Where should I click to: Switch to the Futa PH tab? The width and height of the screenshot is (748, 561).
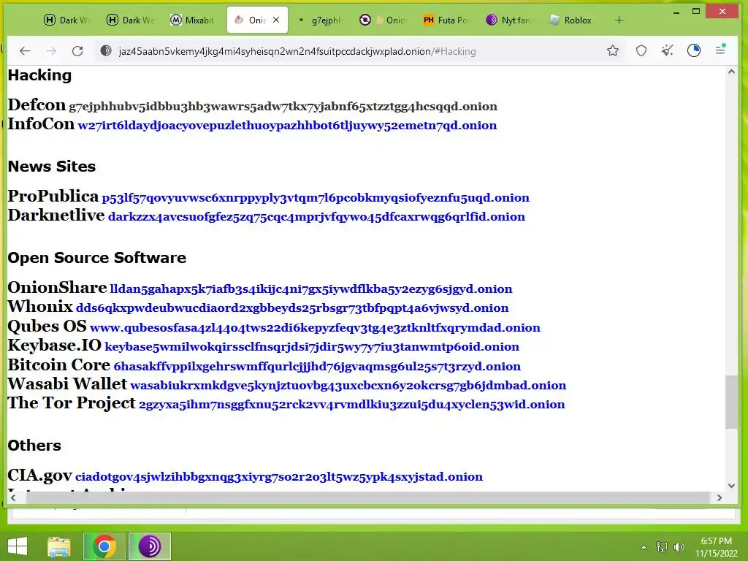[x=446, y=20]
